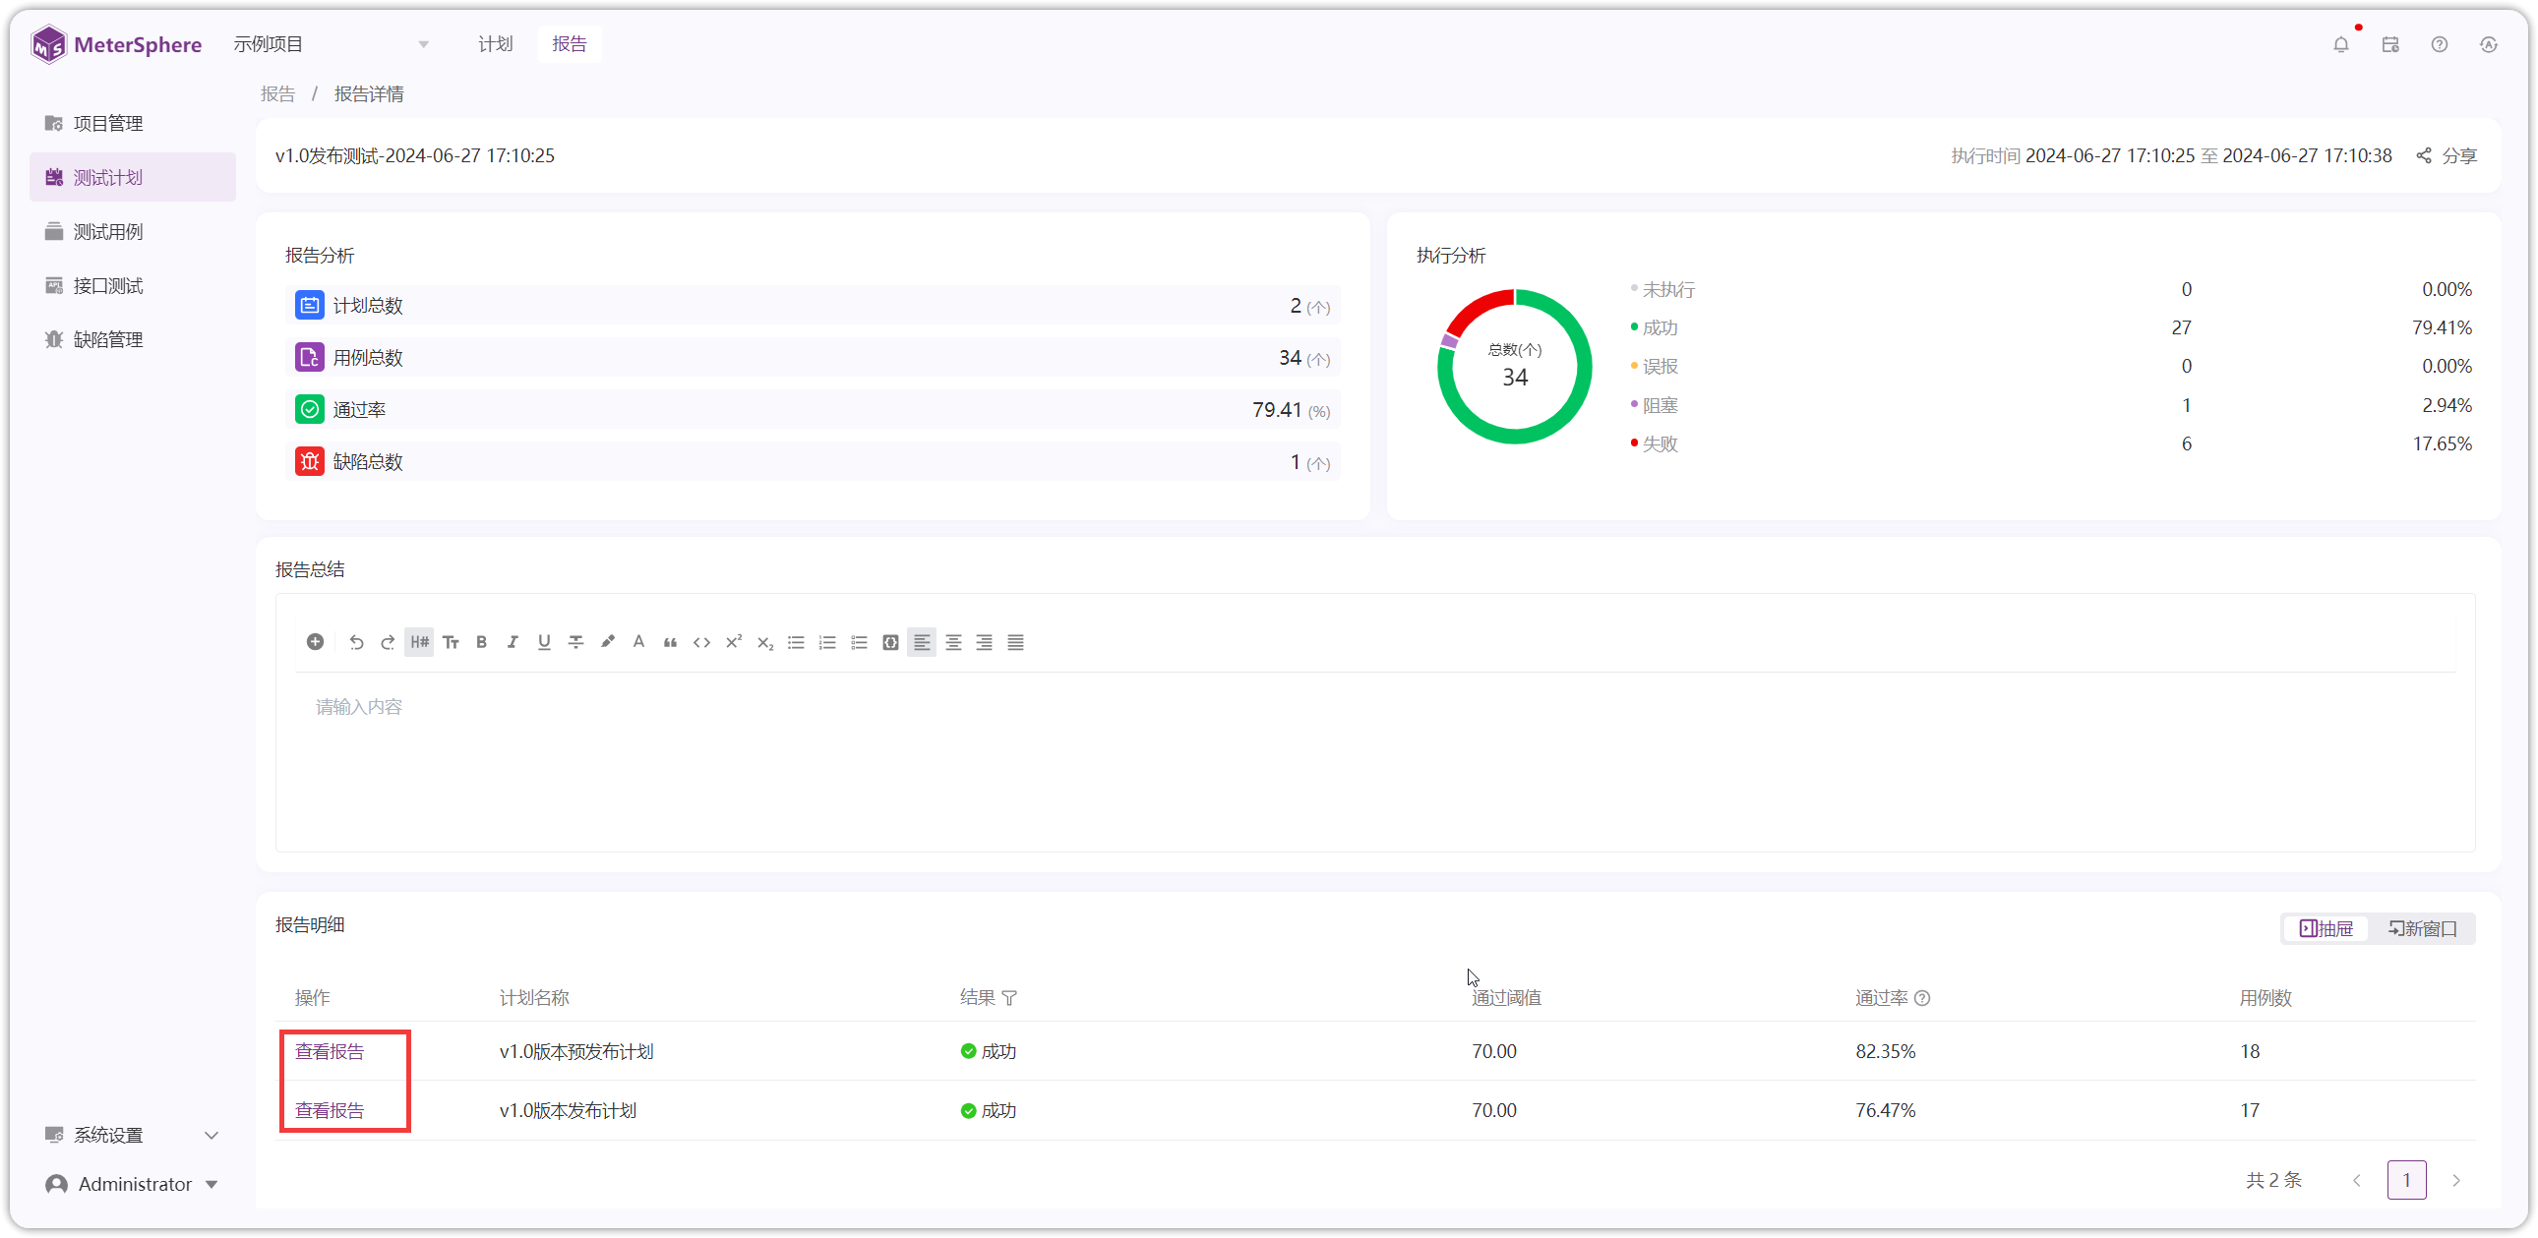The image size is (2538, 1238).
Task: Open the help question-mark icon
Action: (x=2440, y=44)
